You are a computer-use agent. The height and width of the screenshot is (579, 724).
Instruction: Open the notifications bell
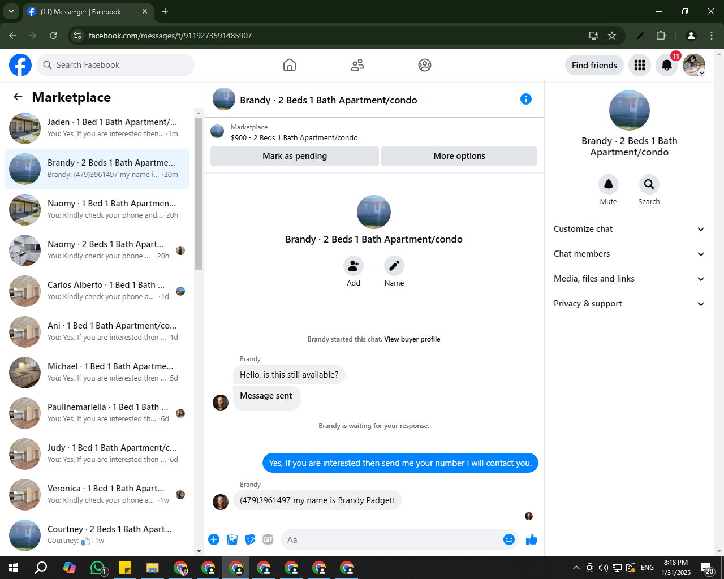point(667,65)
